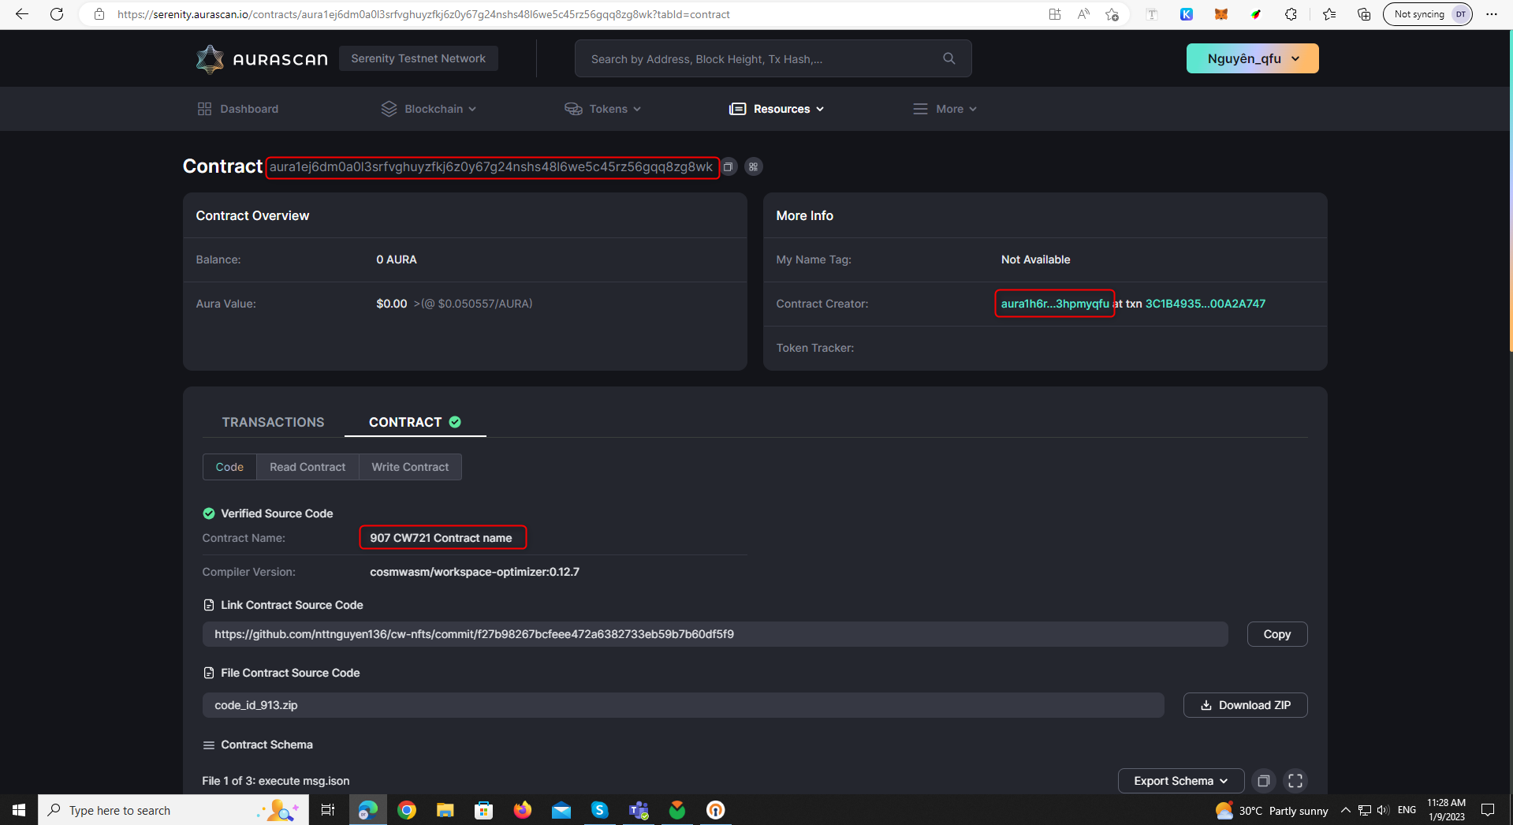Click the Resources grid icon
The height and width of the screenshot is (825, 1513).
tap(737, 108)
